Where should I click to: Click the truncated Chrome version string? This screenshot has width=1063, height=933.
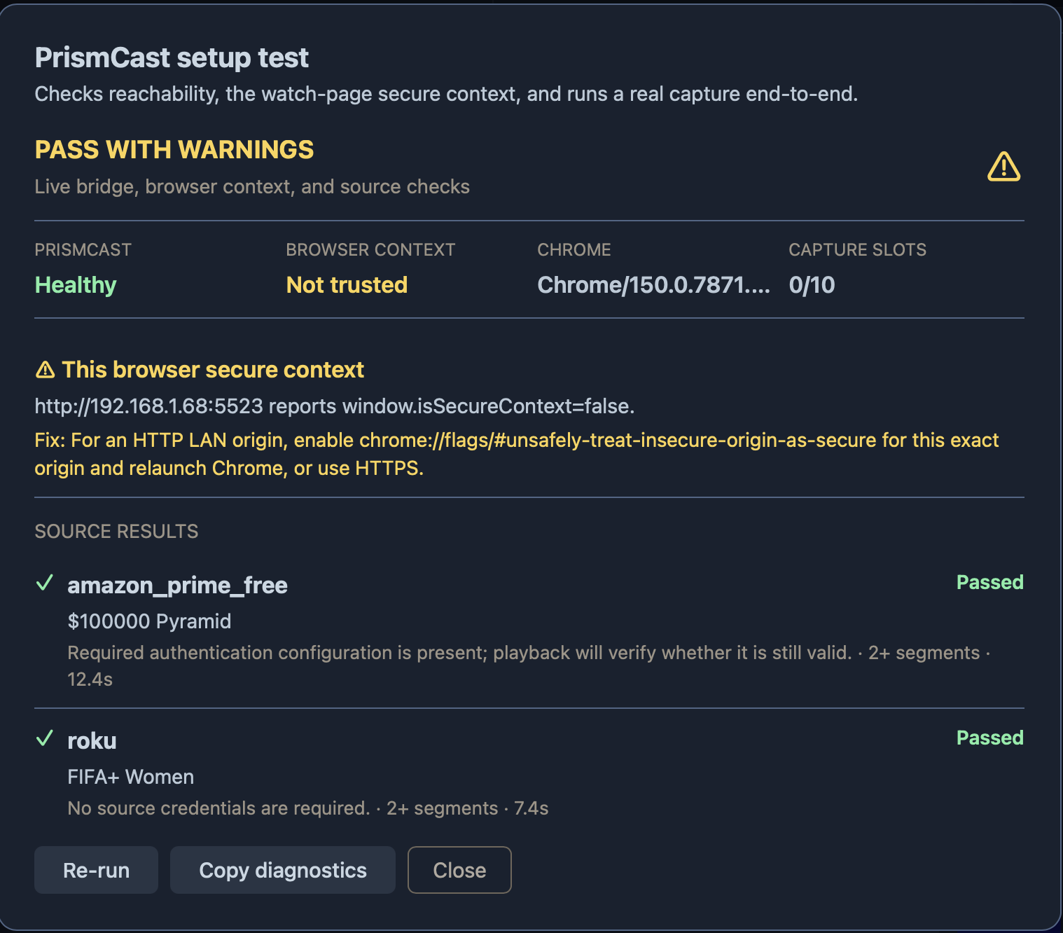tap(653, 285)
